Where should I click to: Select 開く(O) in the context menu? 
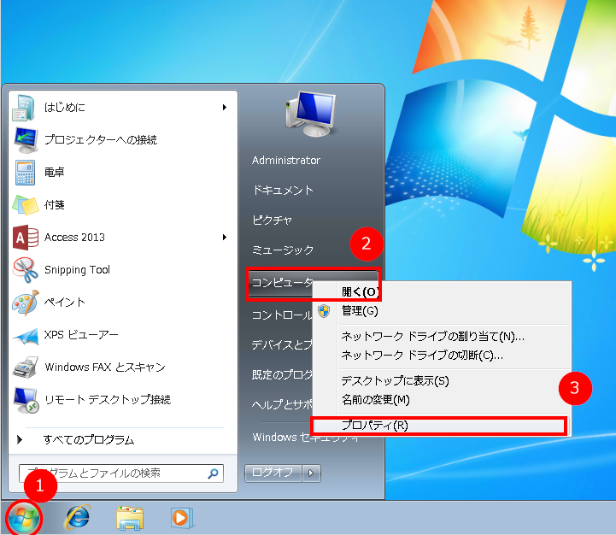(x=442, y=291)
